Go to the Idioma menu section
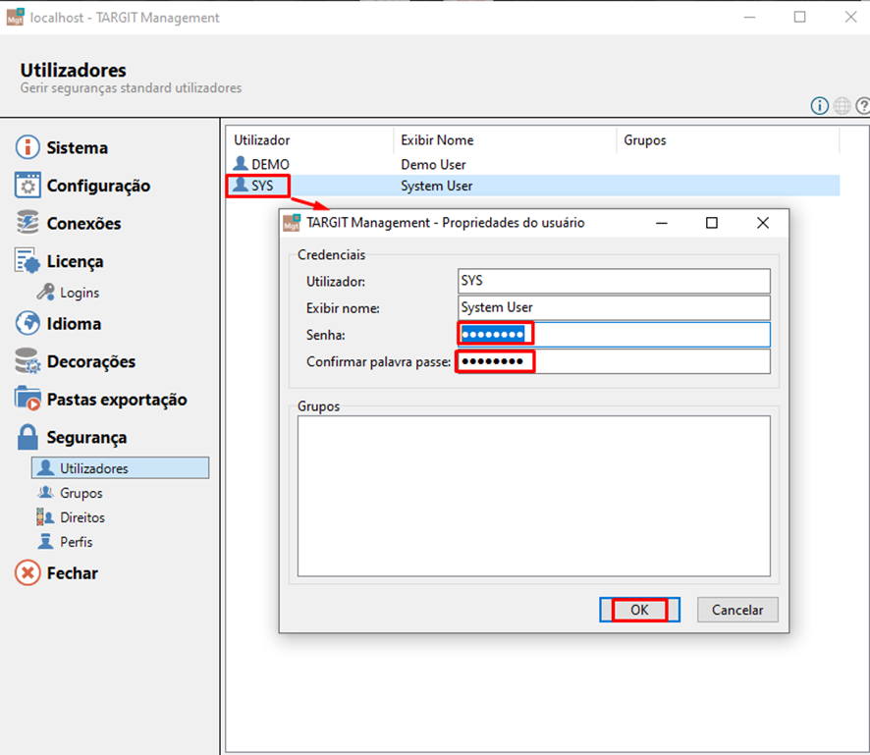 pos(74,324)
